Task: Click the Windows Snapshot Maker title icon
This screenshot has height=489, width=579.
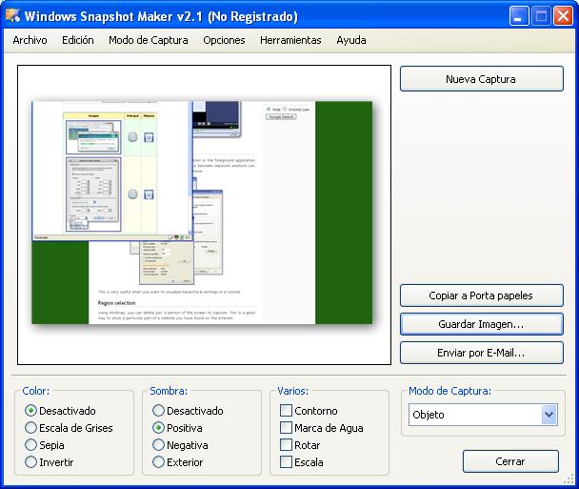Action: pyautogui.click(x=12, y=15)
